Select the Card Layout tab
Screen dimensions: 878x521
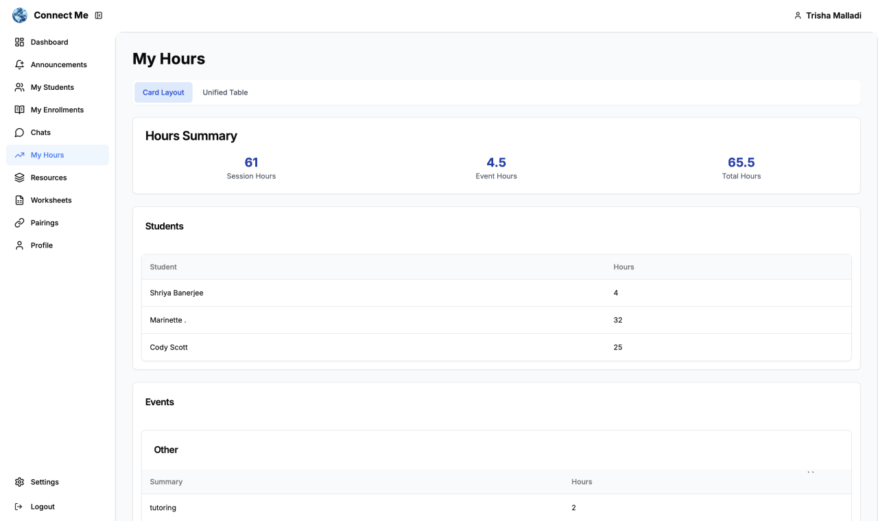pyautogui.click(x=163, y=93)
